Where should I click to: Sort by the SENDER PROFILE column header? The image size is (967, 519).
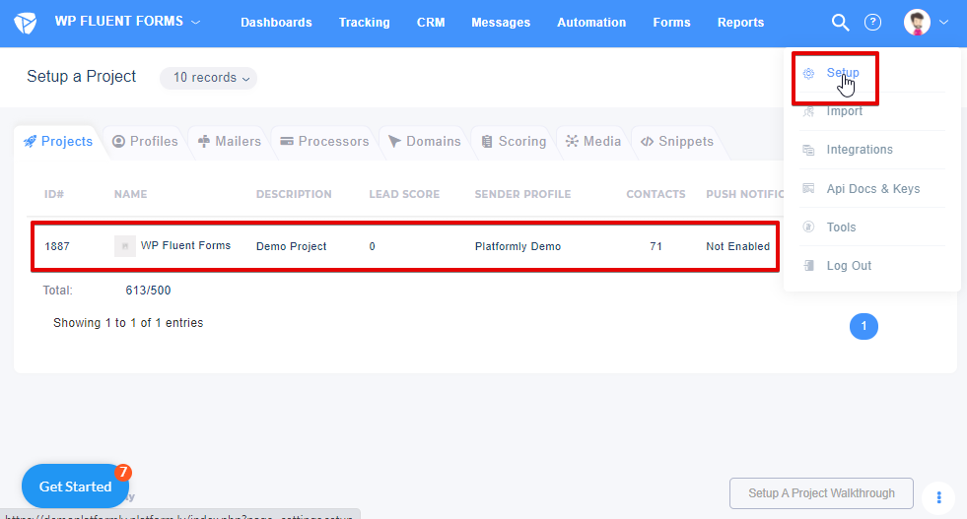click(523, 194)
